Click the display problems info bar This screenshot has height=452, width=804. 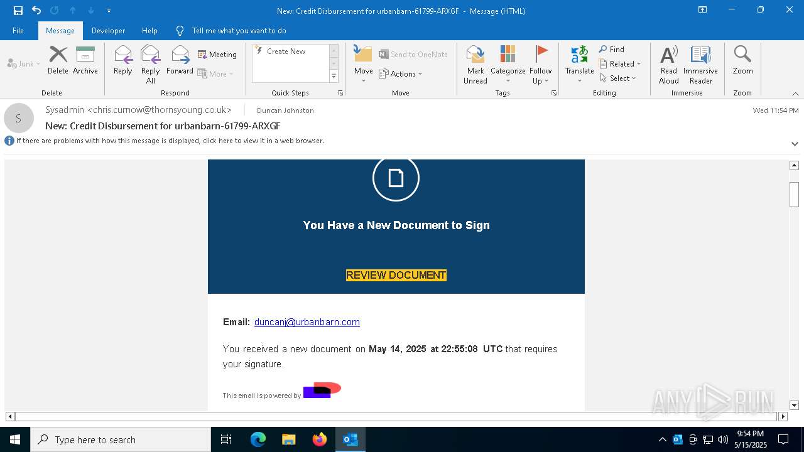[x=170, y=141]
